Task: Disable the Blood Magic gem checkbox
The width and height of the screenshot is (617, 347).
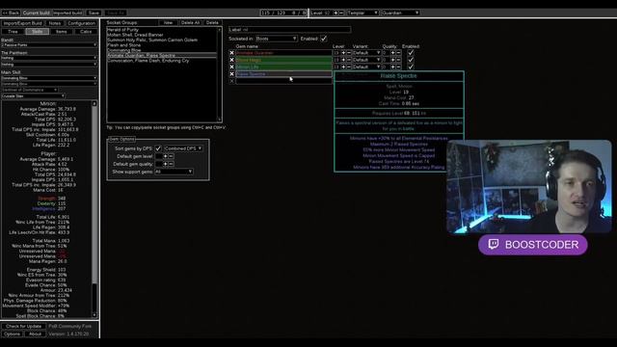Action: 411,60
